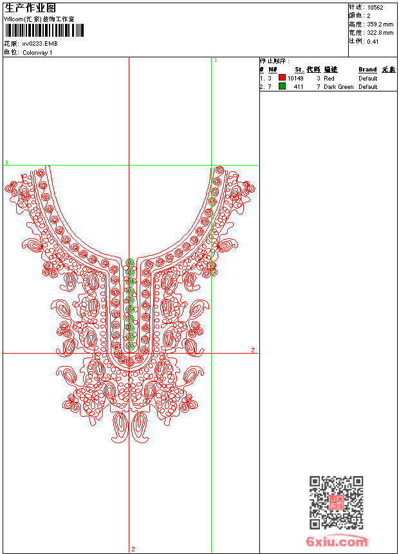
Task: Click the file name xv0233.EMB
Action: tap(39, 44)
